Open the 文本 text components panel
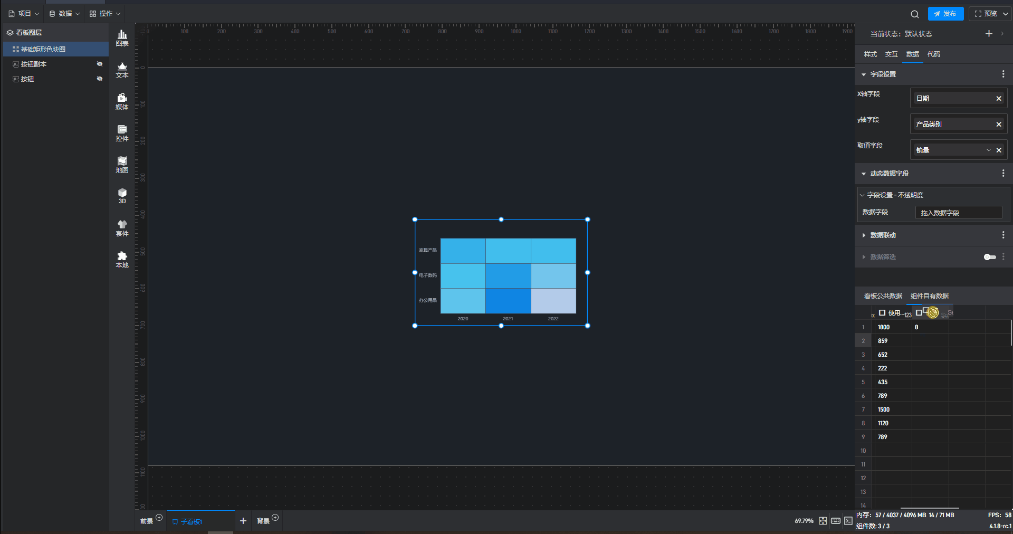This screenshot has width=1013, height=534. [122, 70]
